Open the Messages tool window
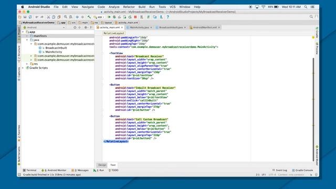The width and height of the screenshot is (336, 189). 80,170
